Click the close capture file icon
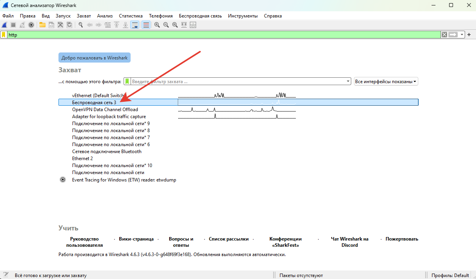Viewport: 476px width, 279px height. tap(60, 25)
